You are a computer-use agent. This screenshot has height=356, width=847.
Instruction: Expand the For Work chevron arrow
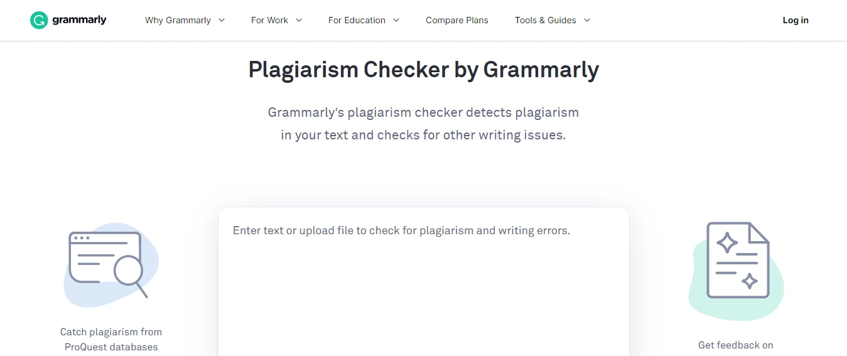click(x=299, y=20)
